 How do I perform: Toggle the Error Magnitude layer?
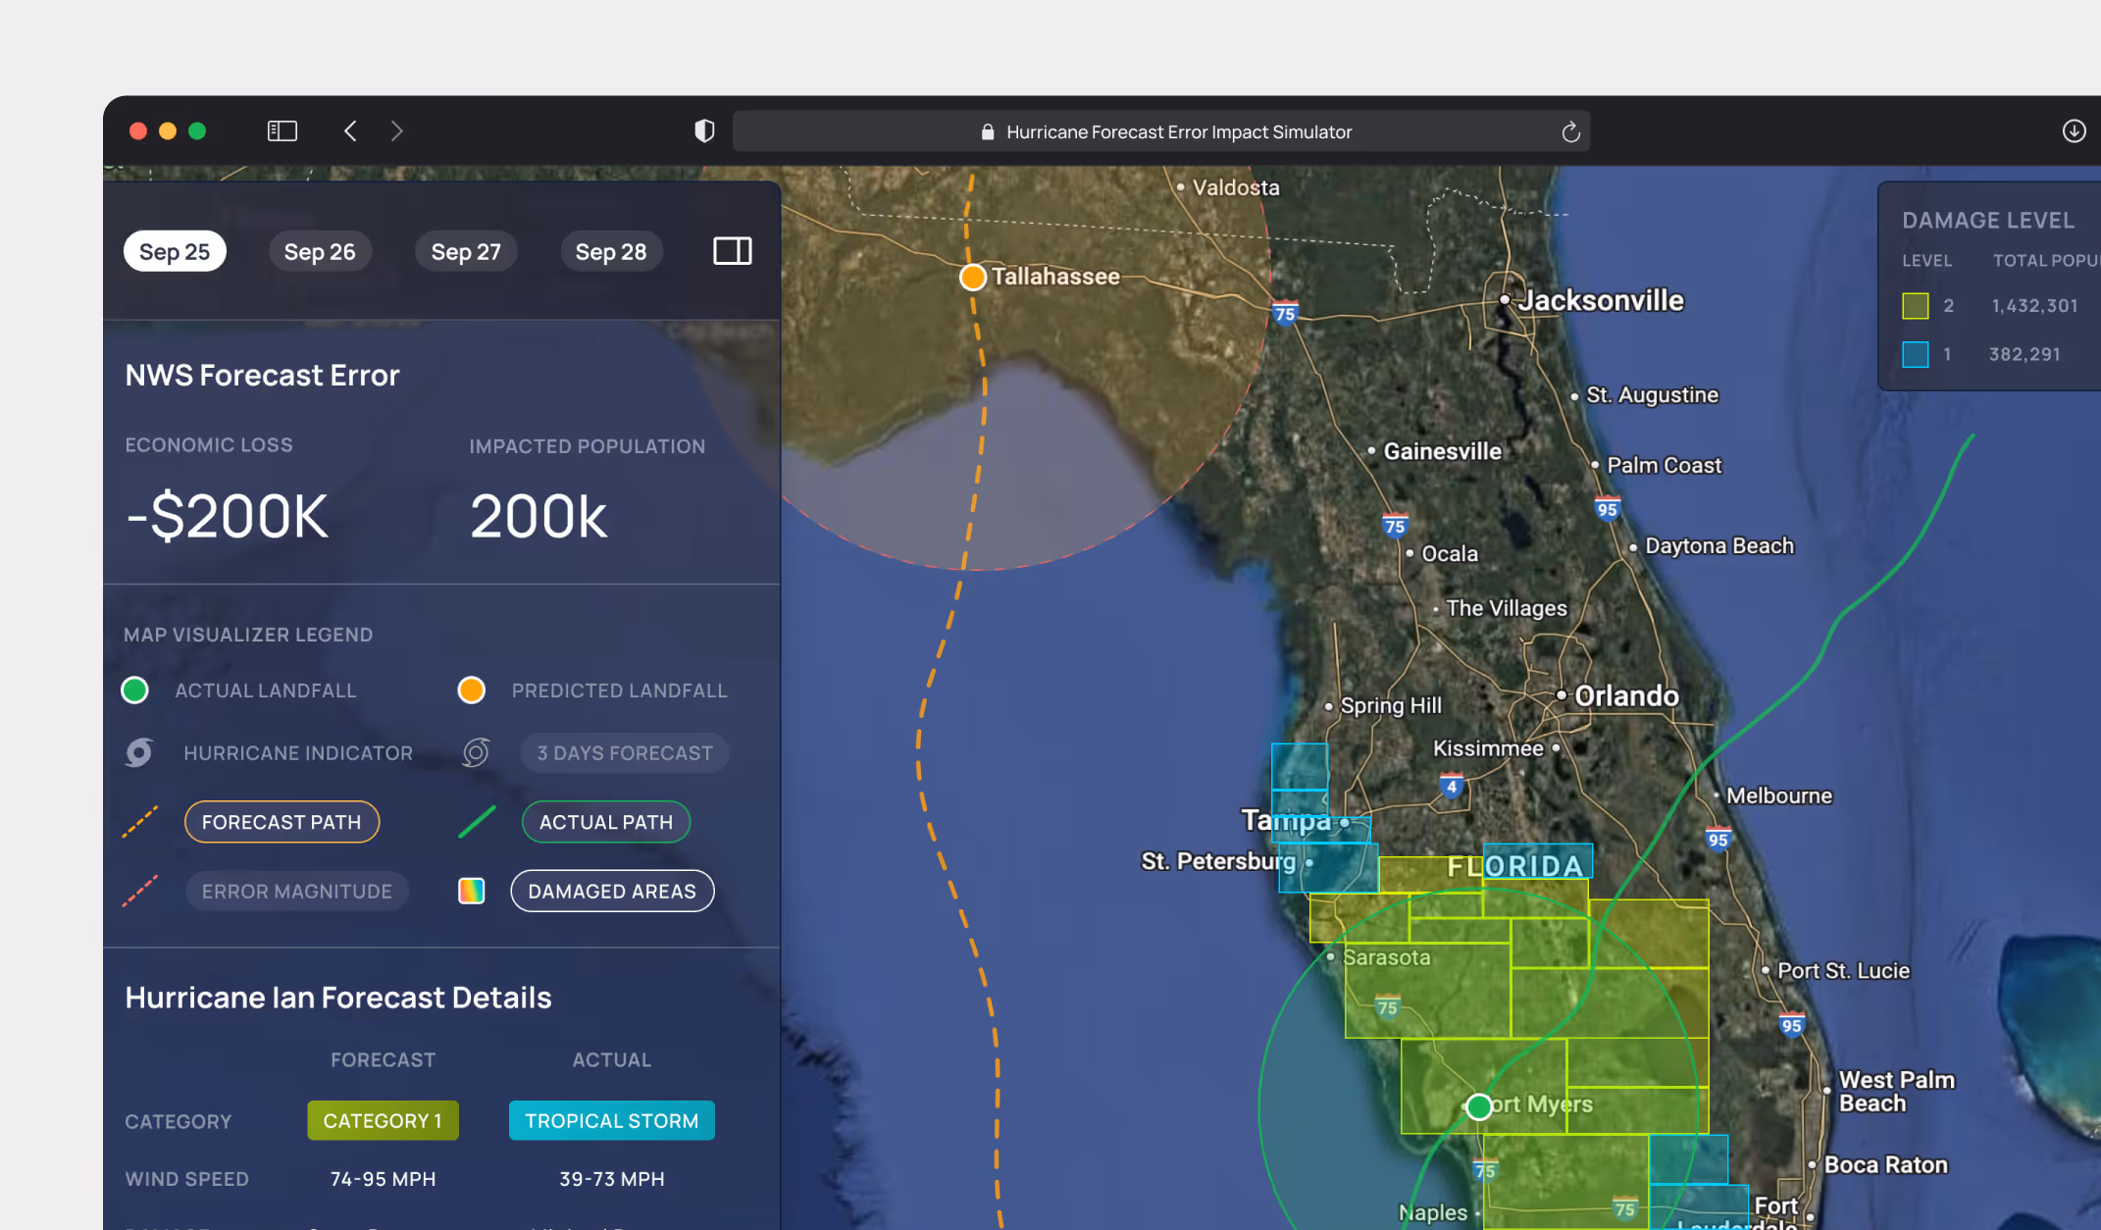[297, 892]
